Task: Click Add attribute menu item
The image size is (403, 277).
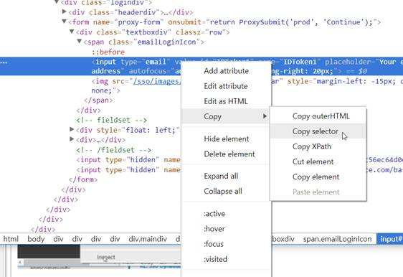Action: tap(226, 71)
